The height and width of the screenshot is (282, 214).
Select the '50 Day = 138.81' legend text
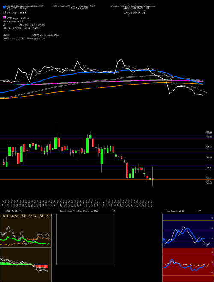pyautogui.click(x=18, y=13)
